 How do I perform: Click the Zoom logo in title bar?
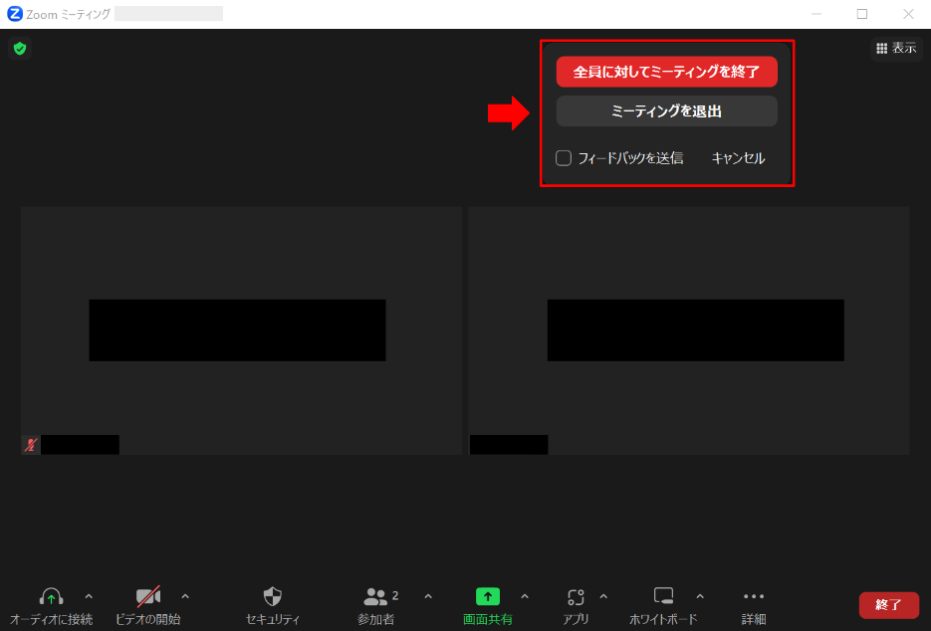[x=14, y=14]
